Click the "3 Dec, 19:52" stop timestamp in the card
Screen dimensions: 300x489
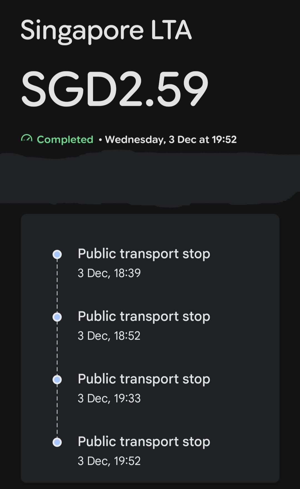click(109, 461)
